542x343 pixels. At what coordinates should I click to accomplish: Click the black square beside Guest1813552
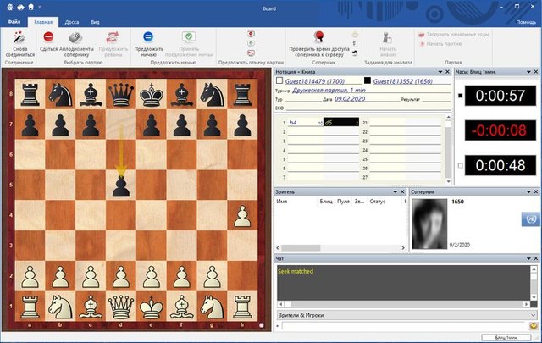367,81
